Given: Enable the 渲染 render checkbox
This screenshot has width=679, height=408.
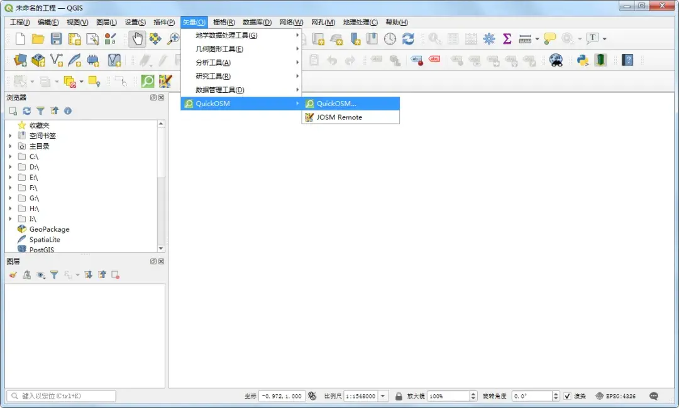Looking at the screenshot, I should (566, 396).
